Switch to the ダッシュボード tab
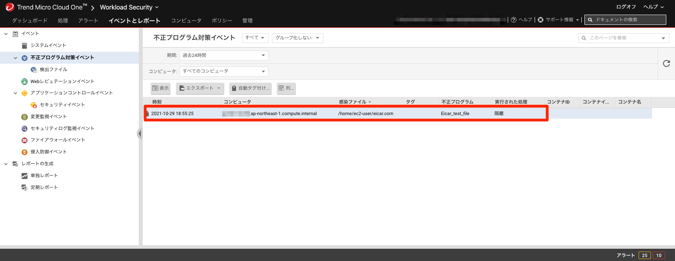Viewport: 675px width, 261px height. pyautogui.click(x=30, y=21)
